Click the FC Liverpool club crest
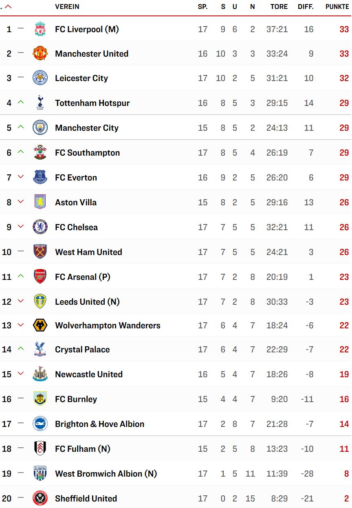 pos(40,29)
